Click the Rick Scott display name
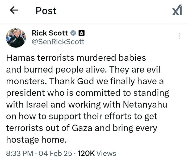Image resolution: width=189 pixels, height=163 pixels. 50,33
